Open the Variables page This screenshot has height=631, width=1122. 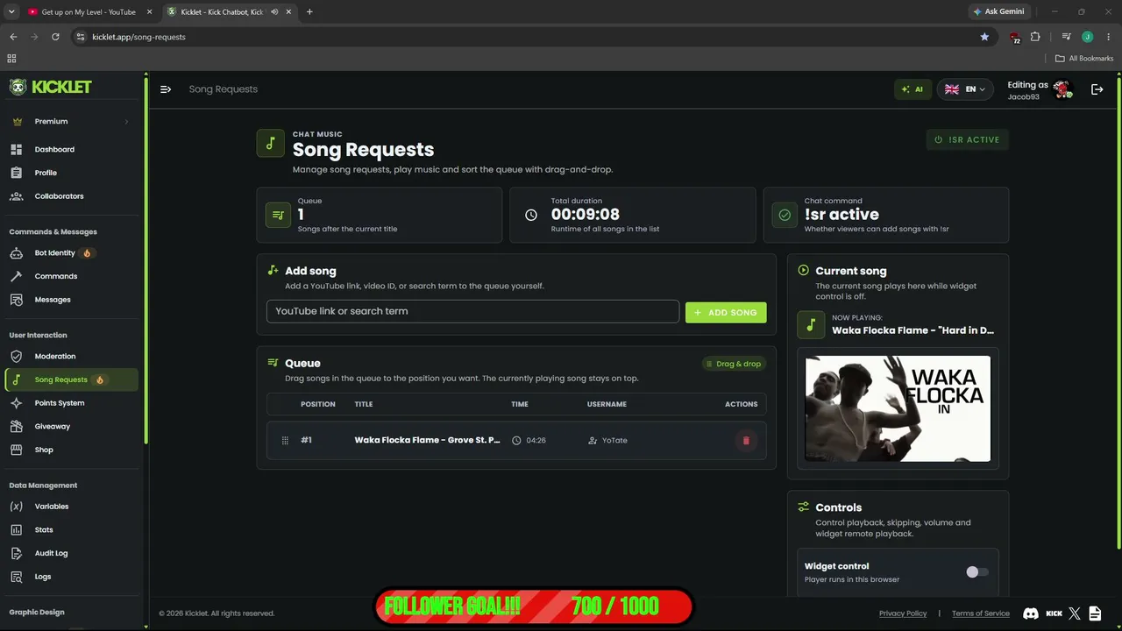coord(52,507)
